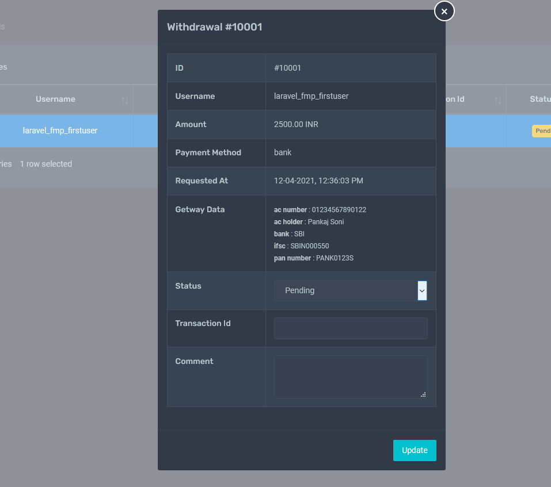Viewport: 551px width, 487px height.
Task: Click the Status column header in table
Action: pyautogui.click(x=539, y=99)
